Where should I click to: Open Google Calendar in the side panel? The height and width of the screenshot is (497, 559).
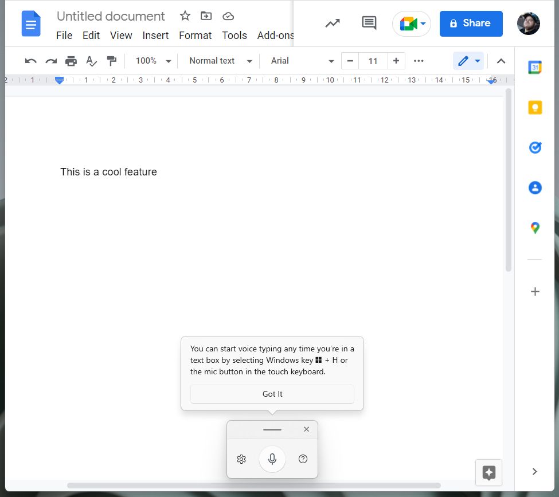[x=534, y=67]
